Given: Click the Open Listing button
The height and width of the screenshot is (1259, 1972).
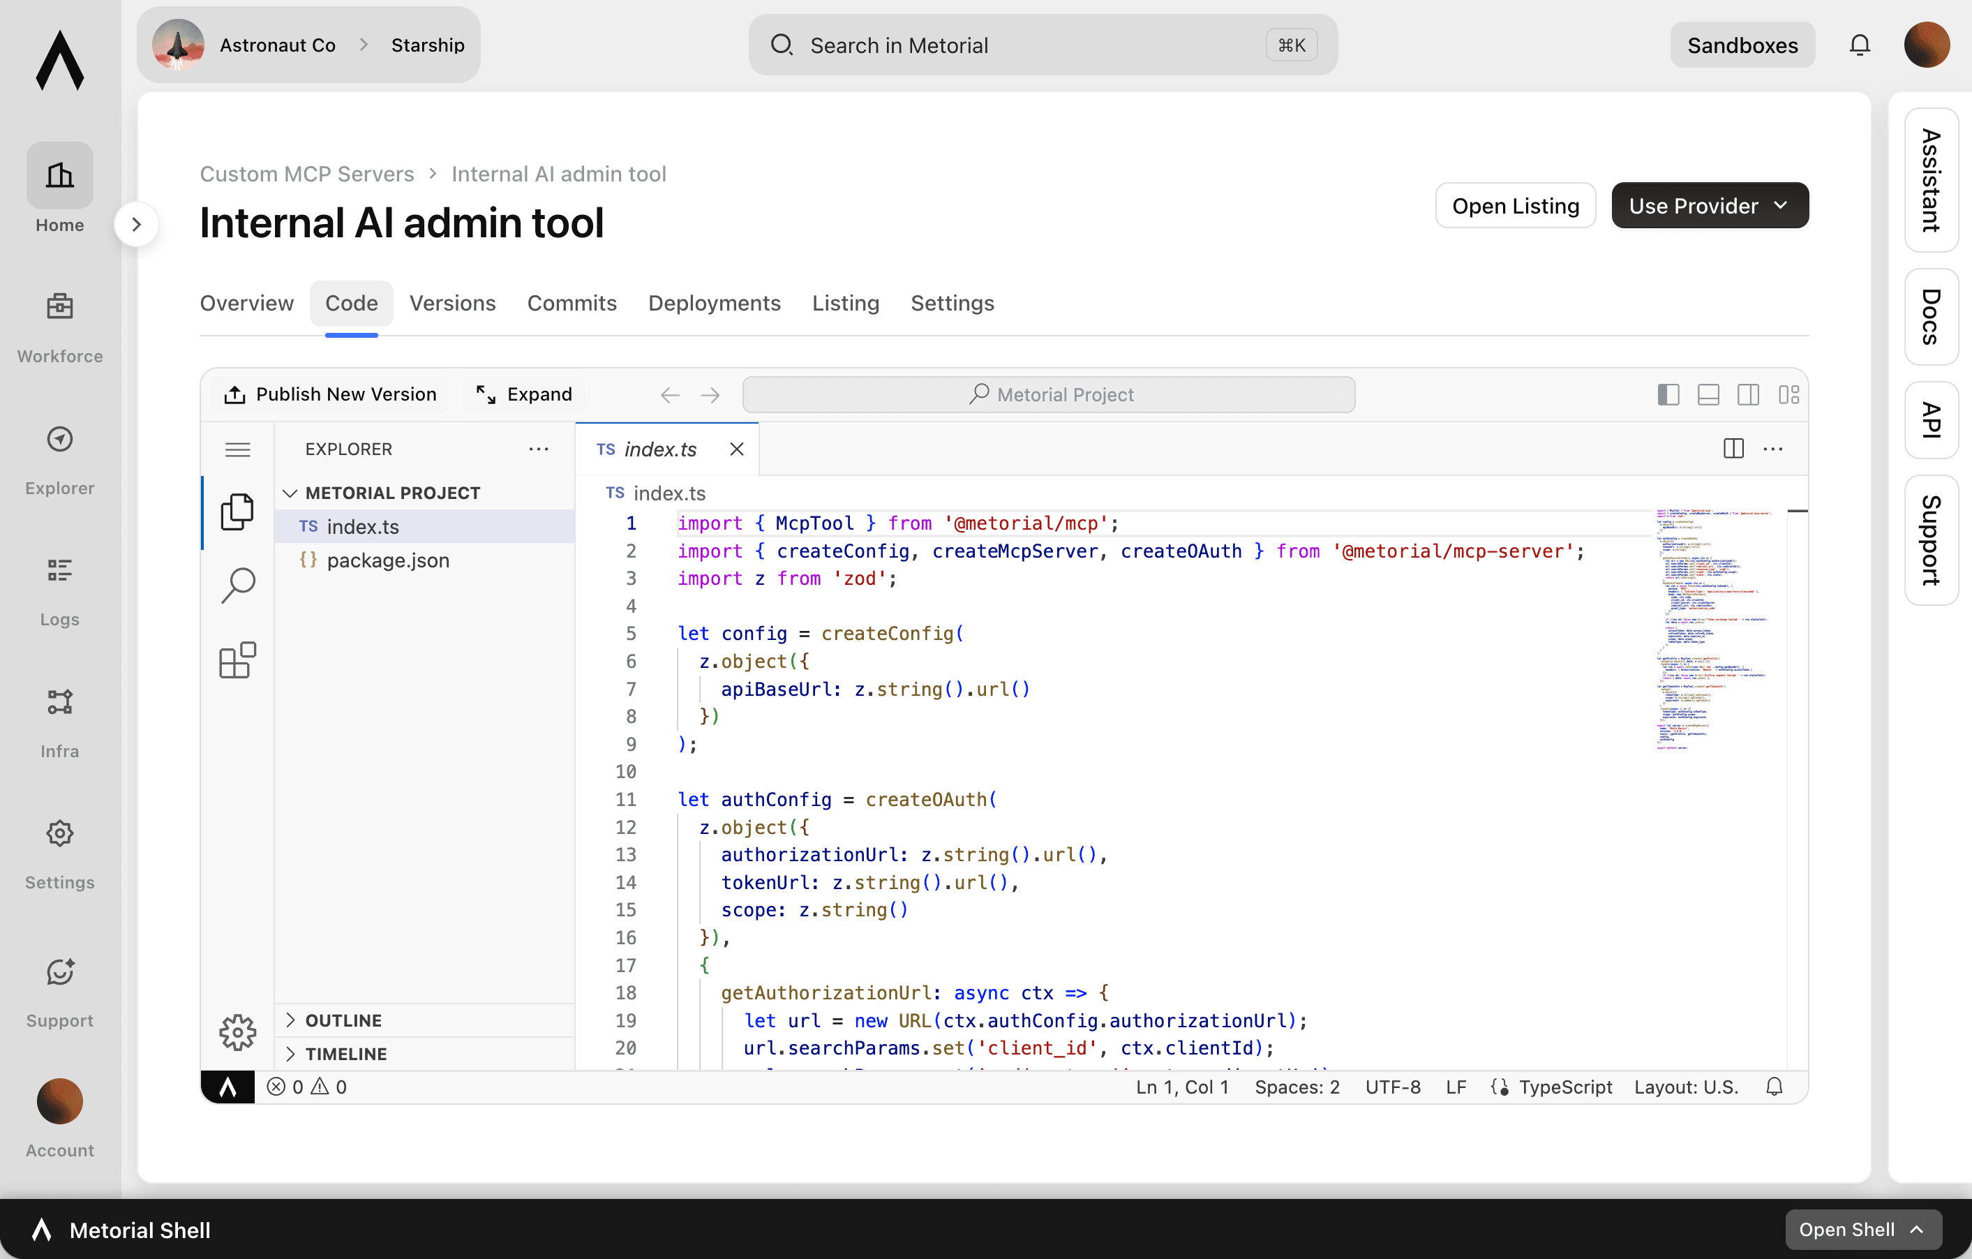Looking at the screenshot, I should pyautogui.click(x=1515, y=206).
